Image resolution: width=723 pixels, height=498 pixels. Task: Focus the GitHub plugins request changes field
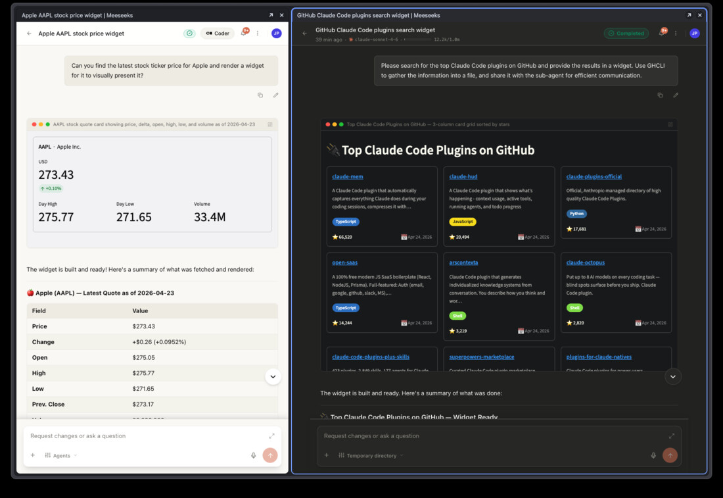(494, 436)
